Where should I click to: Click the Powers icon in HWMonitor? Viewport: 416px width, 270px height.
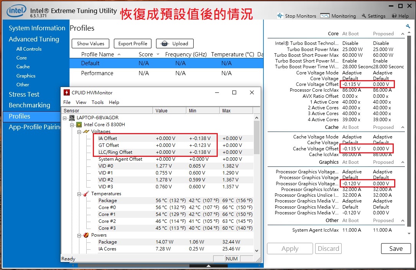86,235
